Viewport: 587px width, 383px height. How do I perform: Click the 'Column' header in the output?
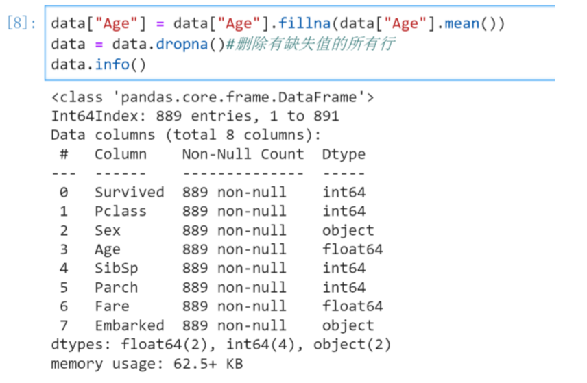pyautogui.click(x=121, y=154)
